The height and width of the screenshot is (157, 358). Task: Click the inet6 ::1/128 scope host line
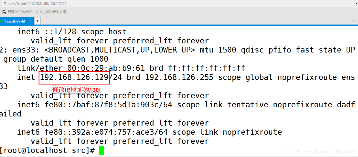[x=72, y=32]
